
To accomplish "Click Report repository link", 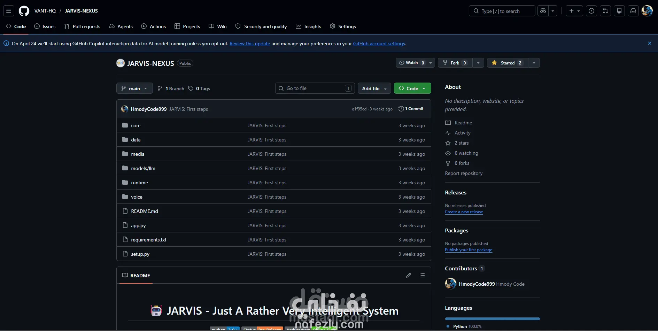I will click(x=464, y=173).
